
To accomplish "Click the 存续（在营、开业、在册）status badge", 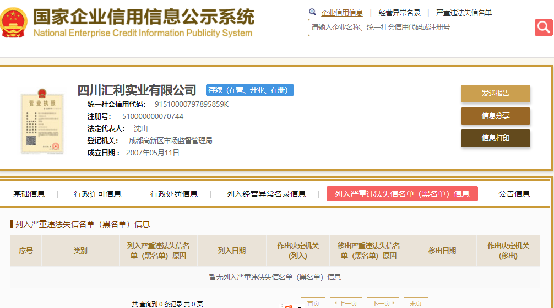I will [x=250, y=90].
